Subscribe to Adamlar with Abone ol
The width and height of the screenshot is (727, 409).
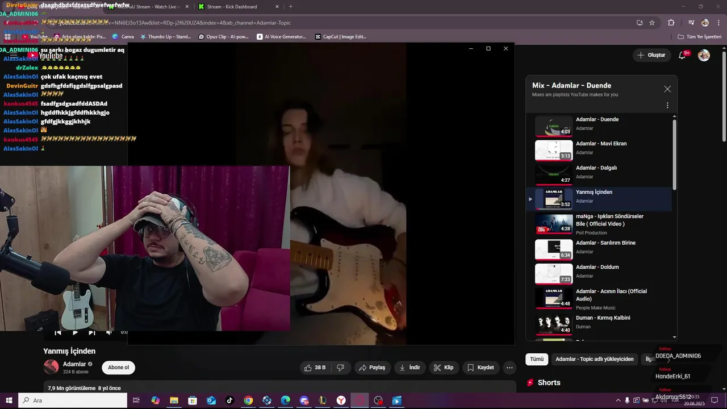[118, 368]
